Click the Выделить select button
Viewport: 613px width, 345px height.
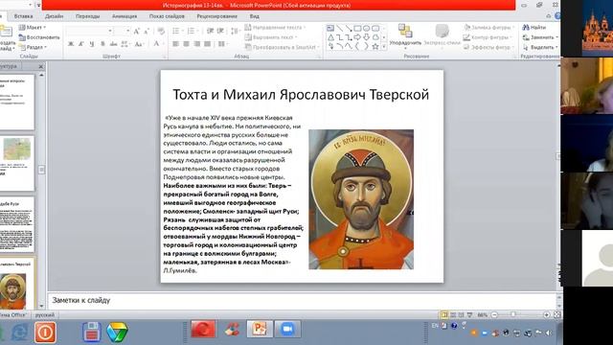click(x=540, y=47)
